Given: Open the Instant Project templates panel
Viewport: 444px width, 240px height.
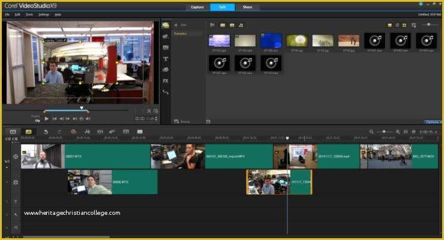Looking at the screenshot, I should [x=166, y=36].
